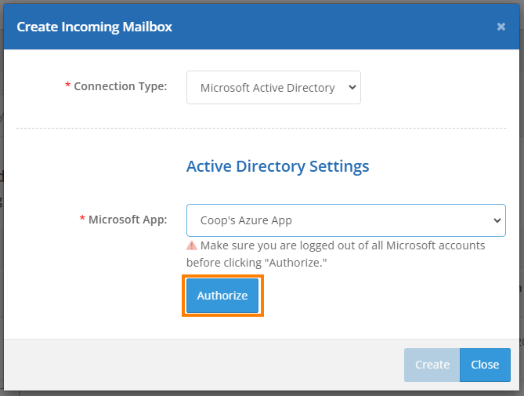The width and height of the screenshot is (524, 396).
Task: Click the red warning triangle icon
Action: [191, 245]
